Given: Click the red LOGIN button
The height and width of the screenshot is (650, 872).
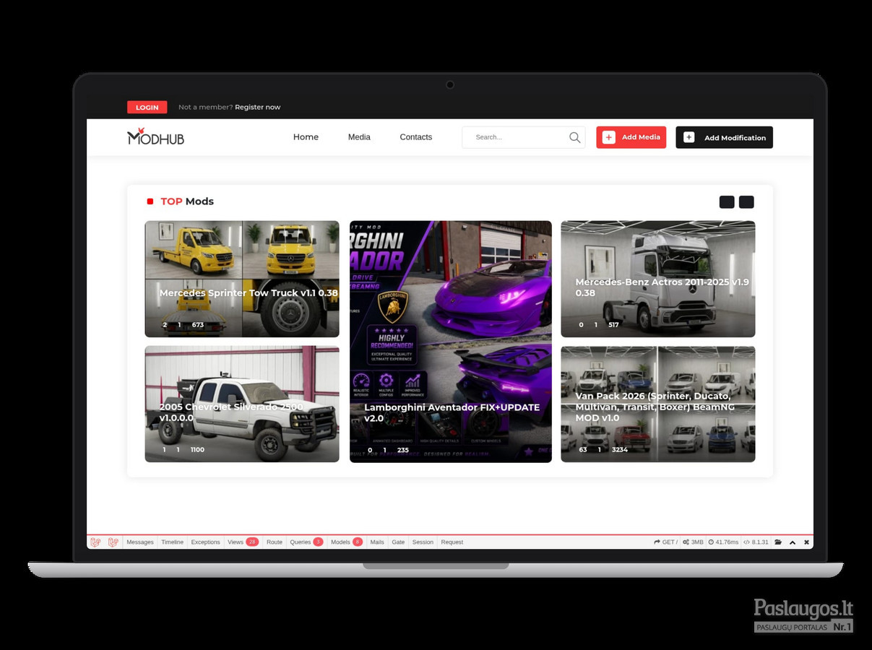Looking at the screenshot, I should 147,107.
